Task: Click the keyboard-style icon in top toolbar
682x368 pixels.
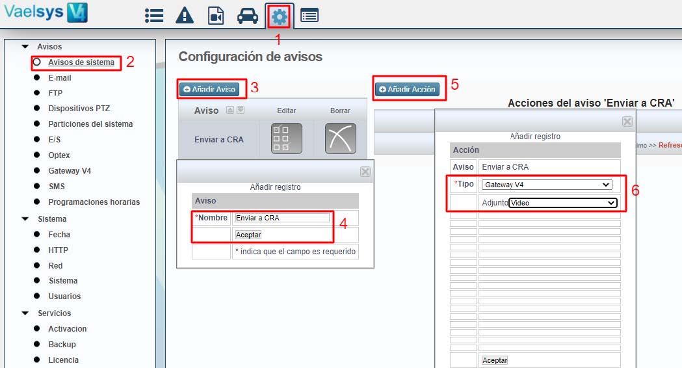Action: tap(309, 16)
